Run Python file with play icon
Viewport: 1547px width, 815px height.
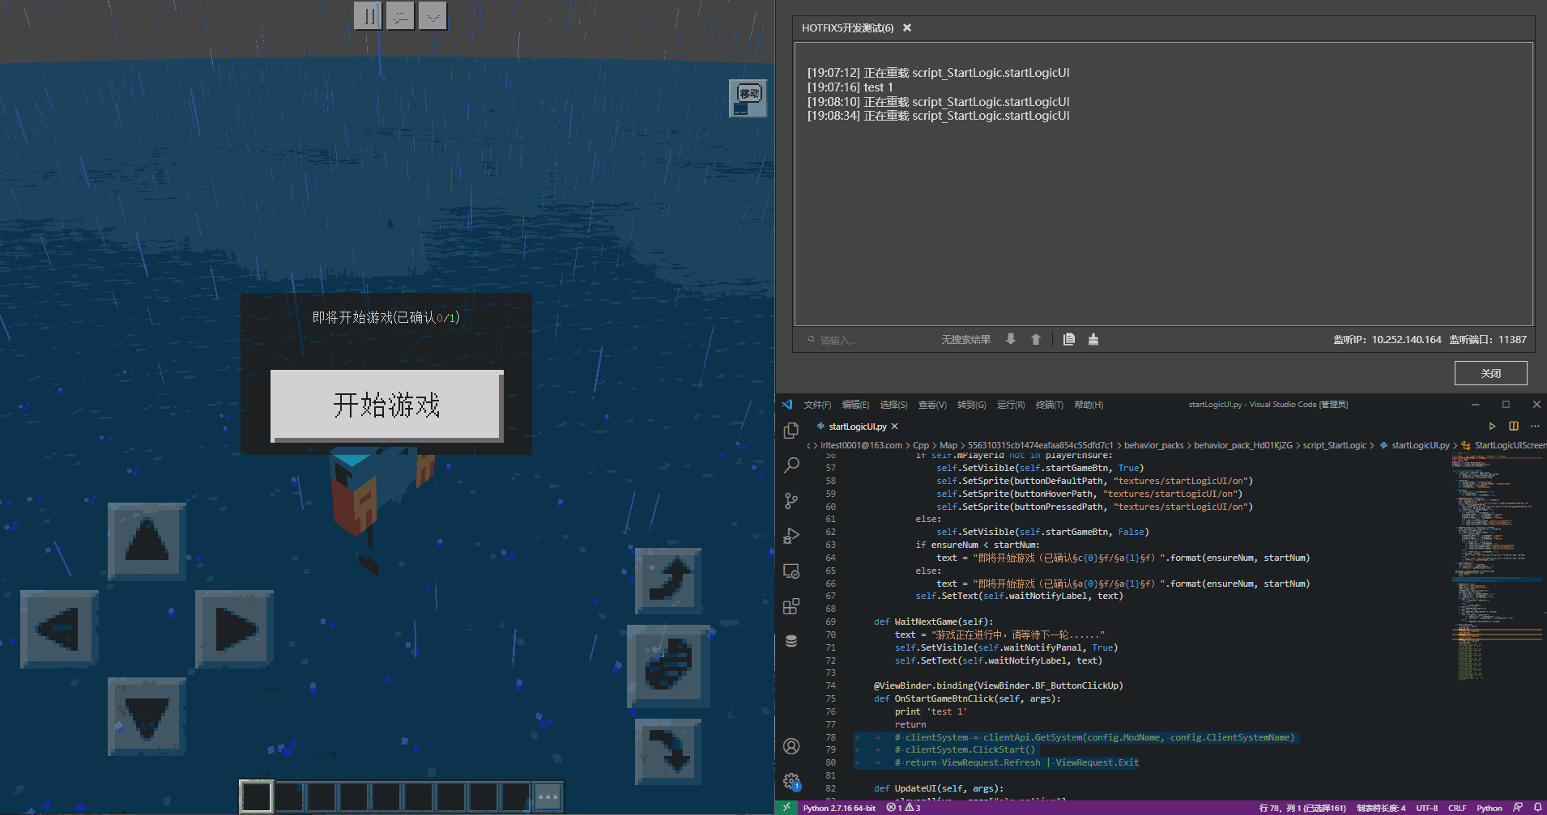[x=1491, y=427]
